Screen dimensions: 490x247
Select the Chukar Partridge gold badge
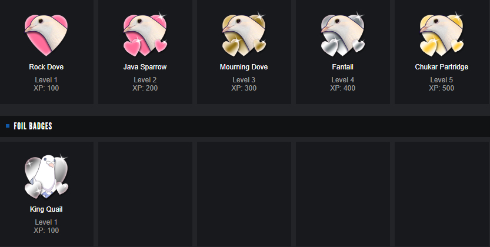[442, 35]
